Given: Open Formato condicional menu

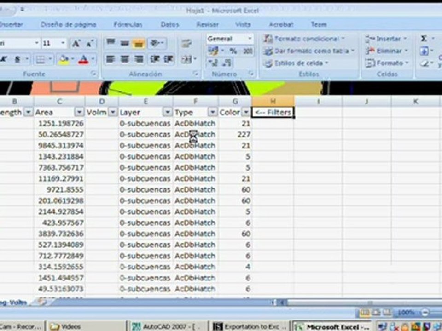Looking at the screenshot, I should [304, 39].
